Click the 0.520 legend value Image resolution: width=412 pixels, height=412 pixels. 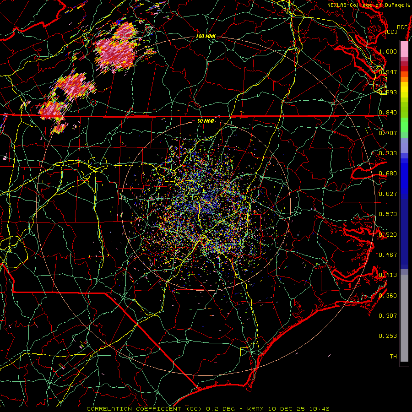pyautogui.click(x=388, y=235)
